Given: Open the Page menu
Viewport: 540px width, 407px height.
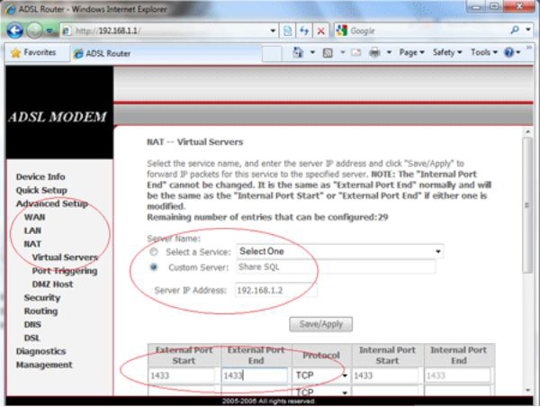Looking at the screenshot, I should 411,52.
